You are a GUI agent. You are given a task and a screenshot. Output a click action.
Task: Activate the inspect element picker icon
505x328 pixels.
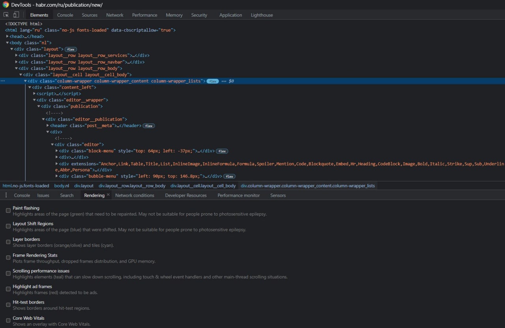click(6, 15)
